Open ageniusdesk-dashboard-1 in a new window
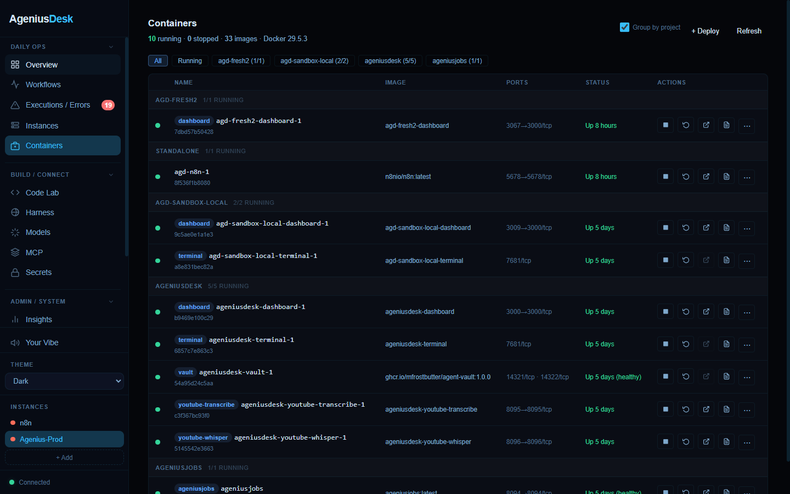790x494 pixels. (706, 311)
